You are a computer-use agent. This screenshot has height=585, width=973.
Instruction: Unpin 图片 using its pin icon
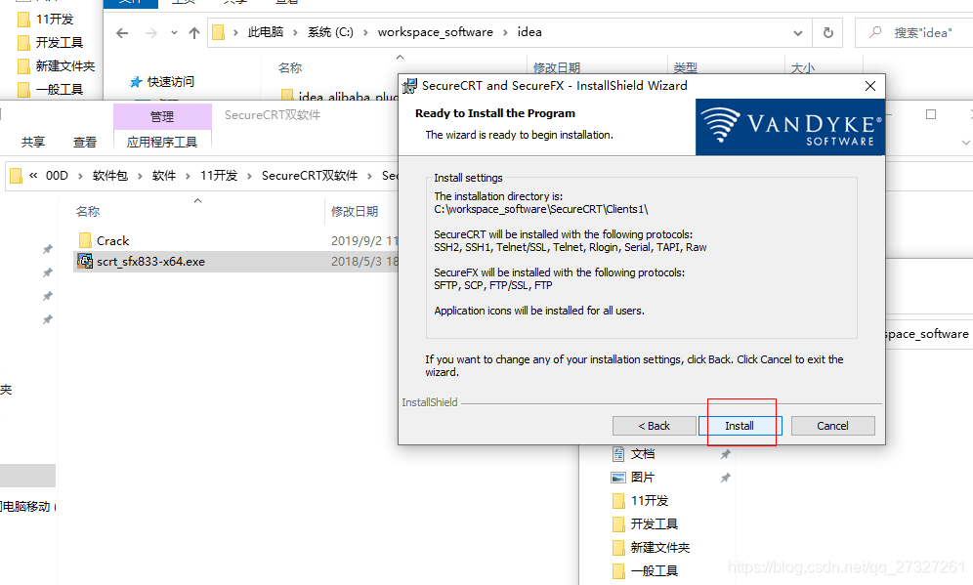[x=725, y=478]
